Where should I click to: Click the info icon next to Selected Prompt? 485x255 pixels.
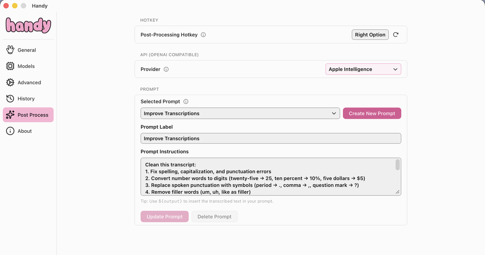point(186,102)
